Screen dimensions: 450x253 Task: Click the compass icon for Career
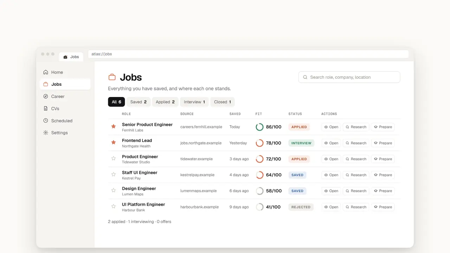tap(46, 96)
